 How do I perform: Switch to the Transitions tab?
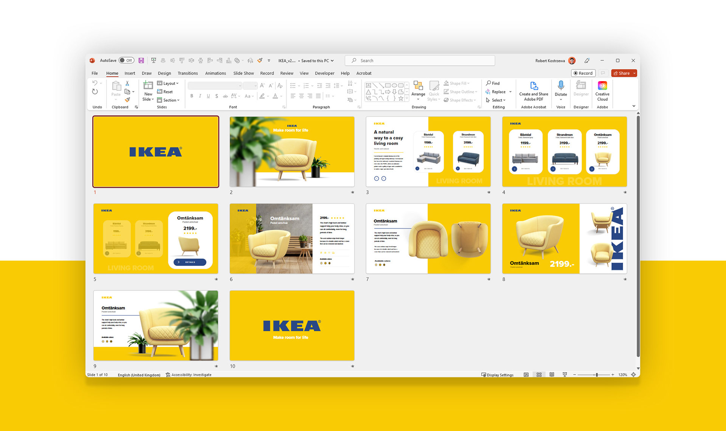[188, 73]
